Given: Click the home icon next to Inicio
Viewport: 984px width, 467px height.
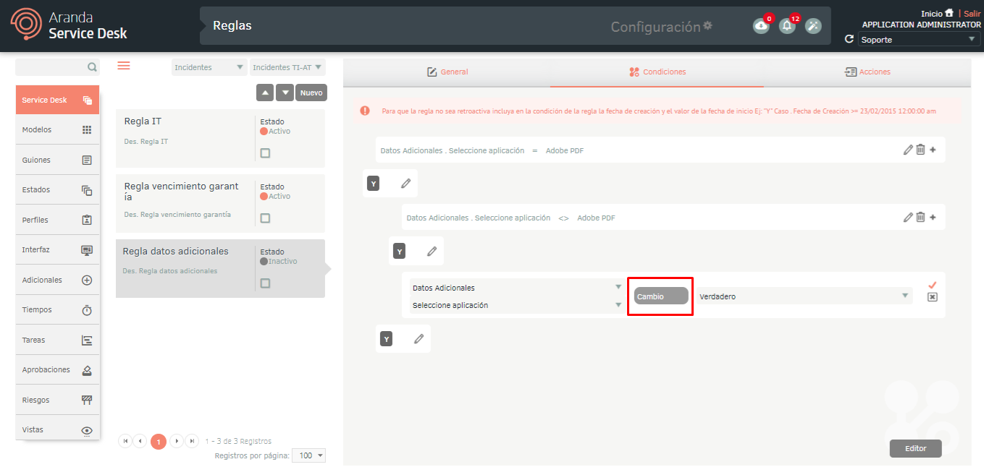Looking at the screenshot, I should tap(949, 13).
